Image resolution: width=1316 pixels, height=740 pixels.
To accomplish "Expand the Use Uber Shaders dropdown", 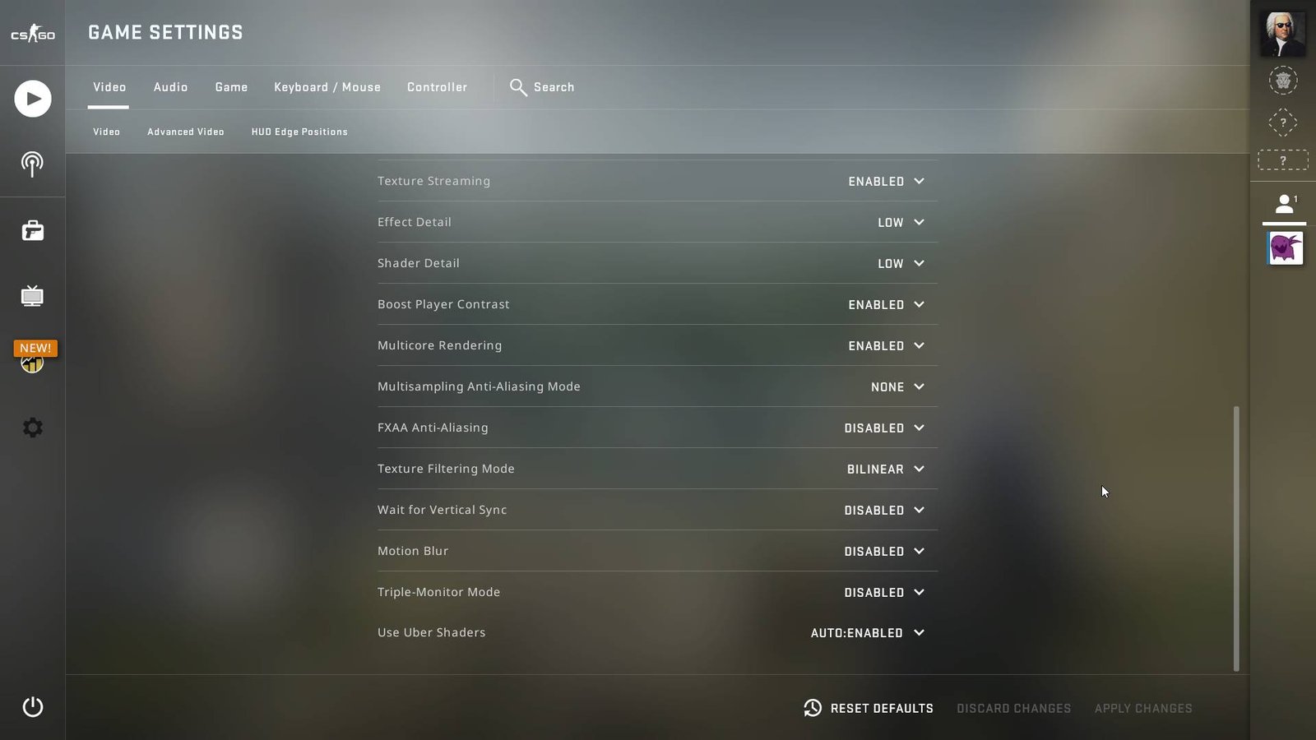I will [x=868, y=633].
